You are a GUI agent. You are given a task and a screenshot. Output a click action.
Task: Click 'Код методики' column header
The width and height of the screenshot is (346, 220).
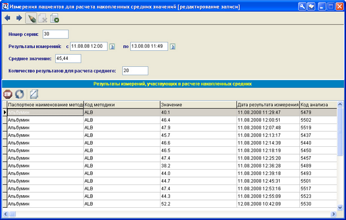click(121, 105)
